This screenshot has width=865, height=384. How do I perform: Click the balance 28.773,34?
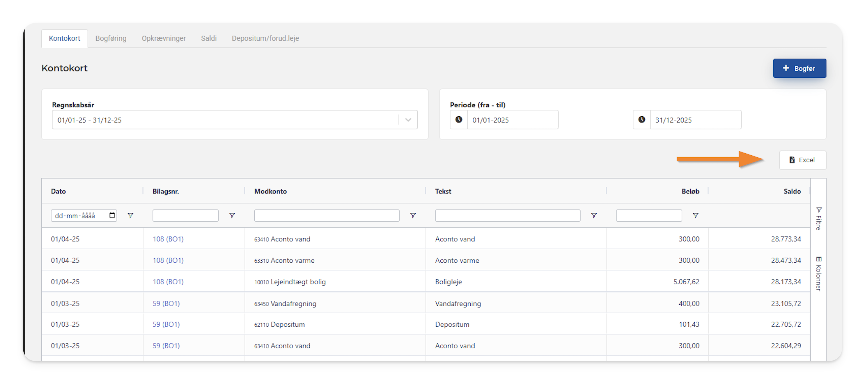click(x=786, y=239)
